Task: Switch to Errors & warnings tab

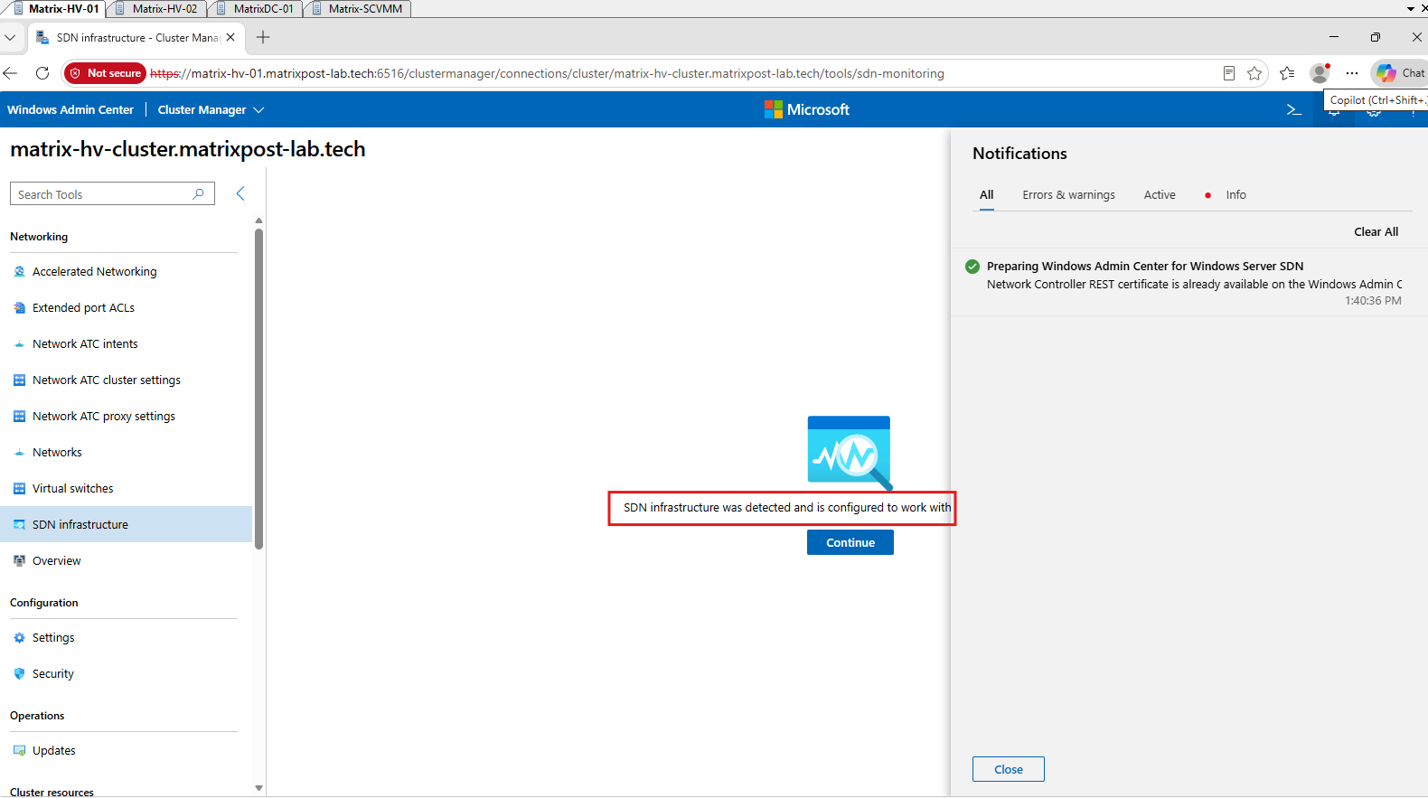Action: [1068, 194]
